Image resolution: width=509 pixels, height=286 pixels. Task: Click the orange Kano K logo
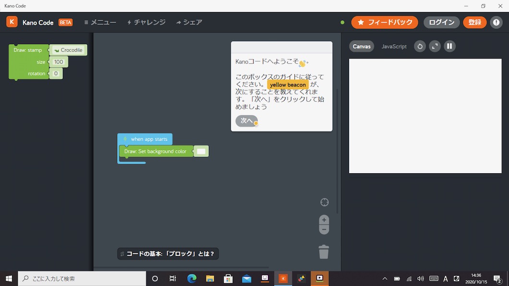click(12, 22)
